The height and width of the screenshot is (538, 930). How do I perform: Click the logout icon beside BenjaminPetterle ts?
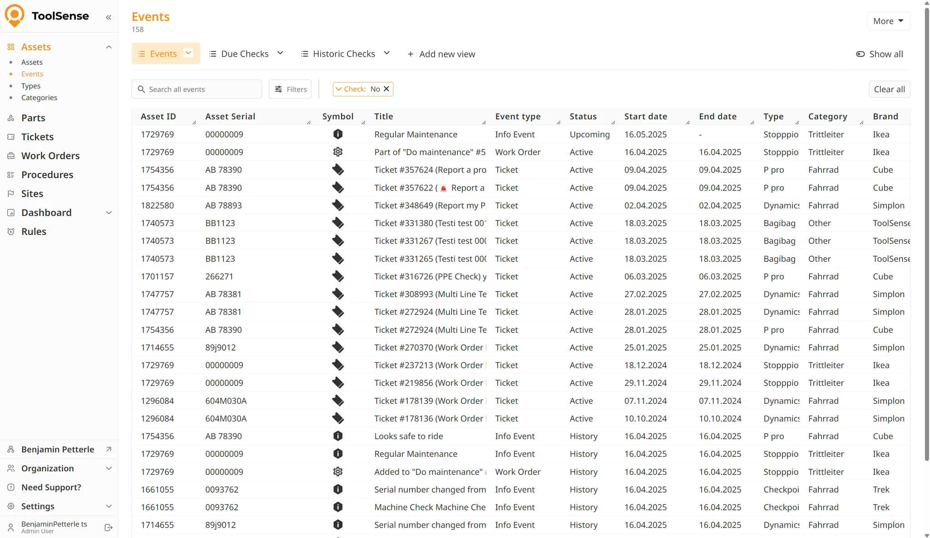coord(109,528)
